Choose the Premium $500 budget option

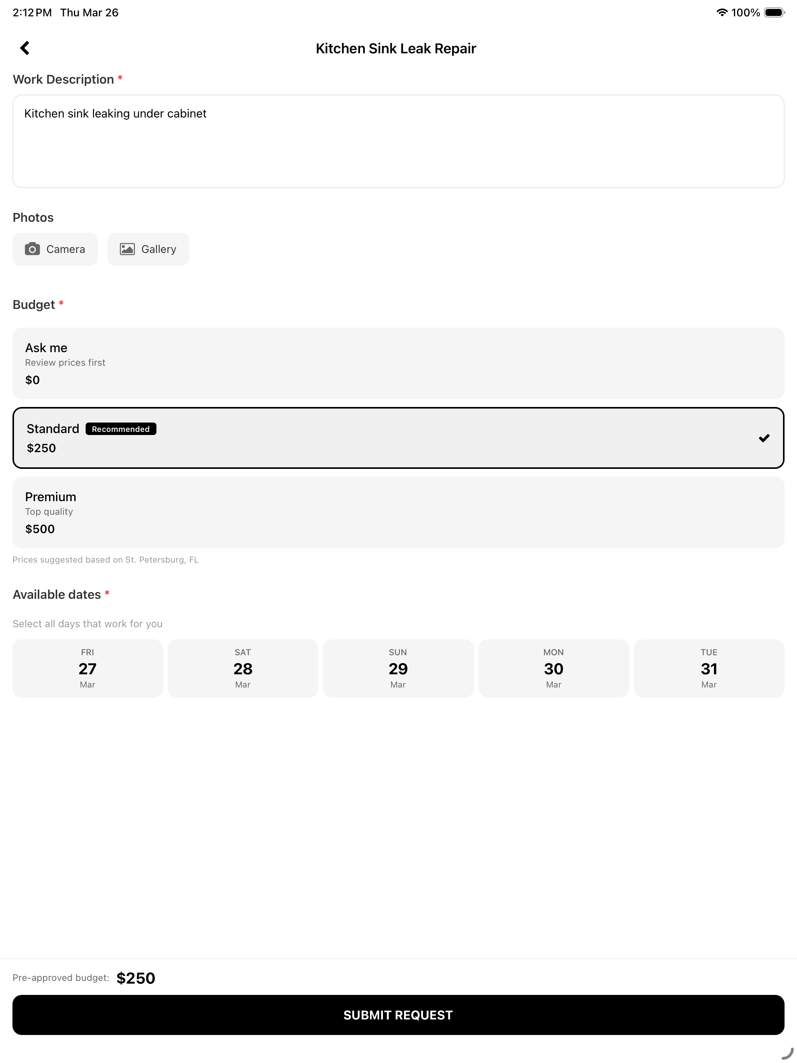398,512
